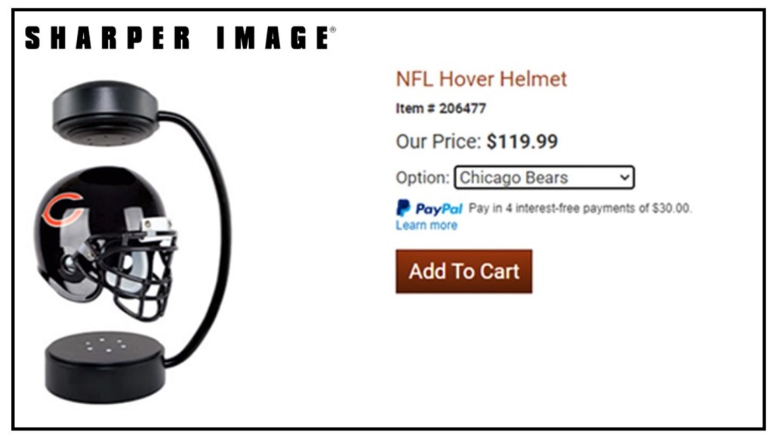Add the Hover Helmet to cart
Screen dimensions: 773x435
pos(464,271)
